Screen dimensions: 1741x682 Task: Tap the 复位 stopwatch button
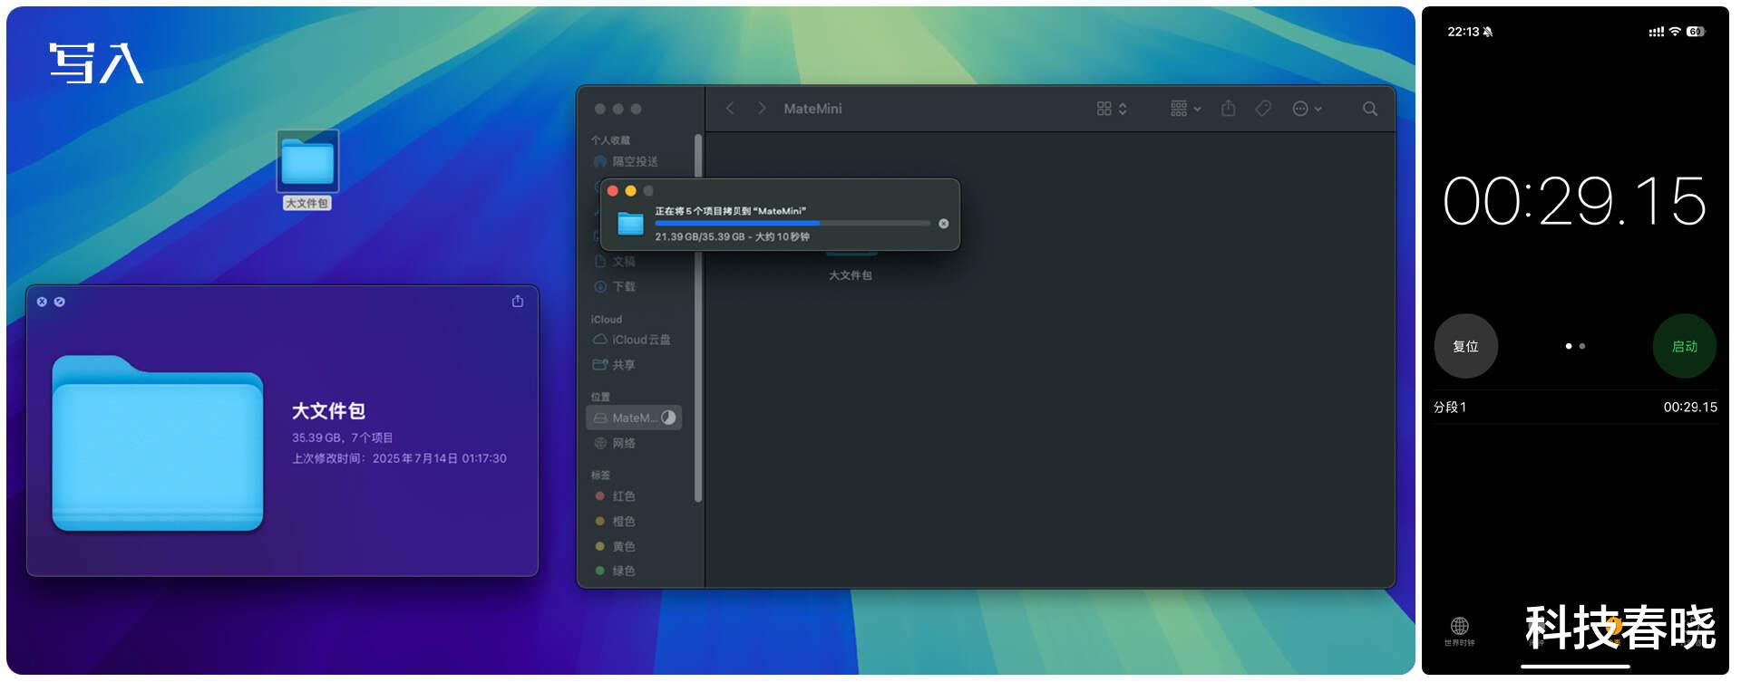point(1465,346)
